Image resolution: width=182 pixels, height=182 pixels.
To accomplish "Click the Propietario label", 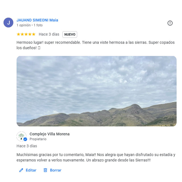I will [38, 139].
